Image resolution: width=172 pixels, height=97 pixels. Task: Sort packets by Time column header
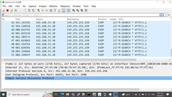pos(25,19)
